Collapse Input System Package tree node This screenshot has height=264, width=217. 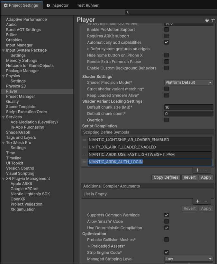(x=3, y=50)
